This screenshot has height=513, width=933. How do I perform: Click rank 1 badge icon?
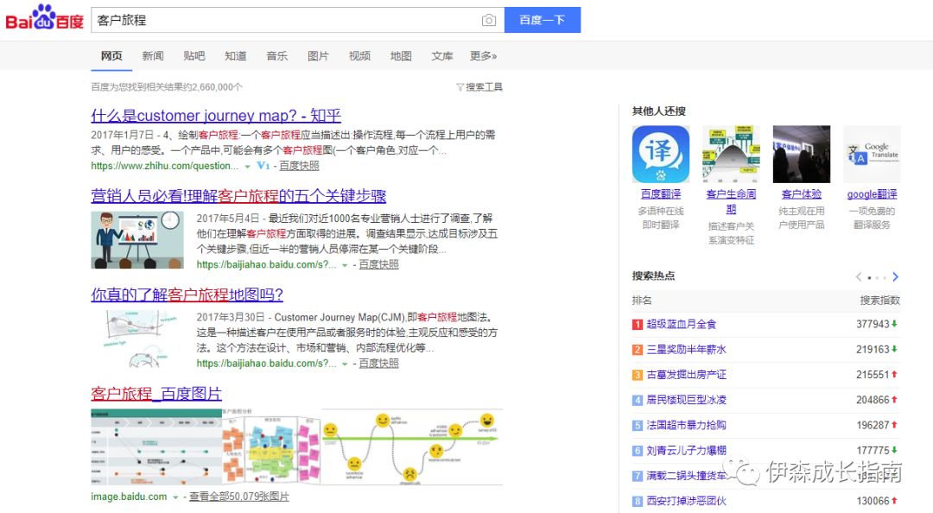pos(638,325)
